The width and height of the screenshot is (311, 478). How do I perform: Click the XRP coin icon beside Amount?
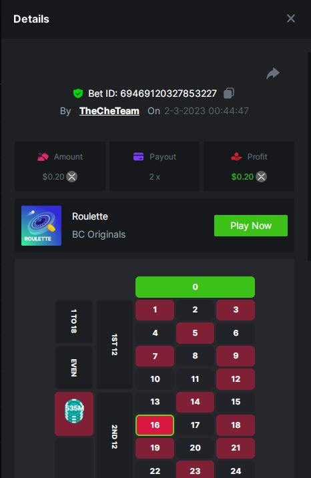tap(72, 176)
